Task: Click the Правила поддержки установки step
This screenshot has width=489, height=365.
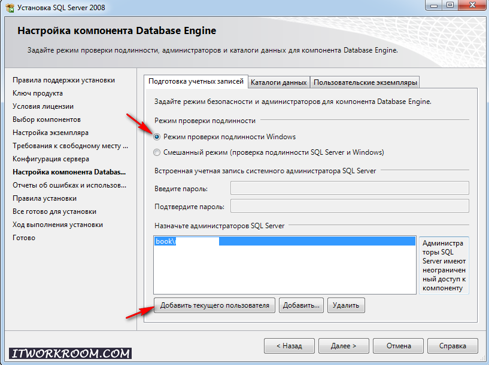Action: tap(63, 80)
